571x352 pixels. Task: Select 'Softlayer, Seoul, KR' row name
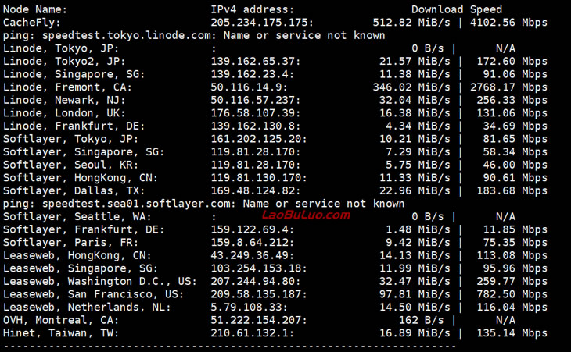tap(71, 165)
